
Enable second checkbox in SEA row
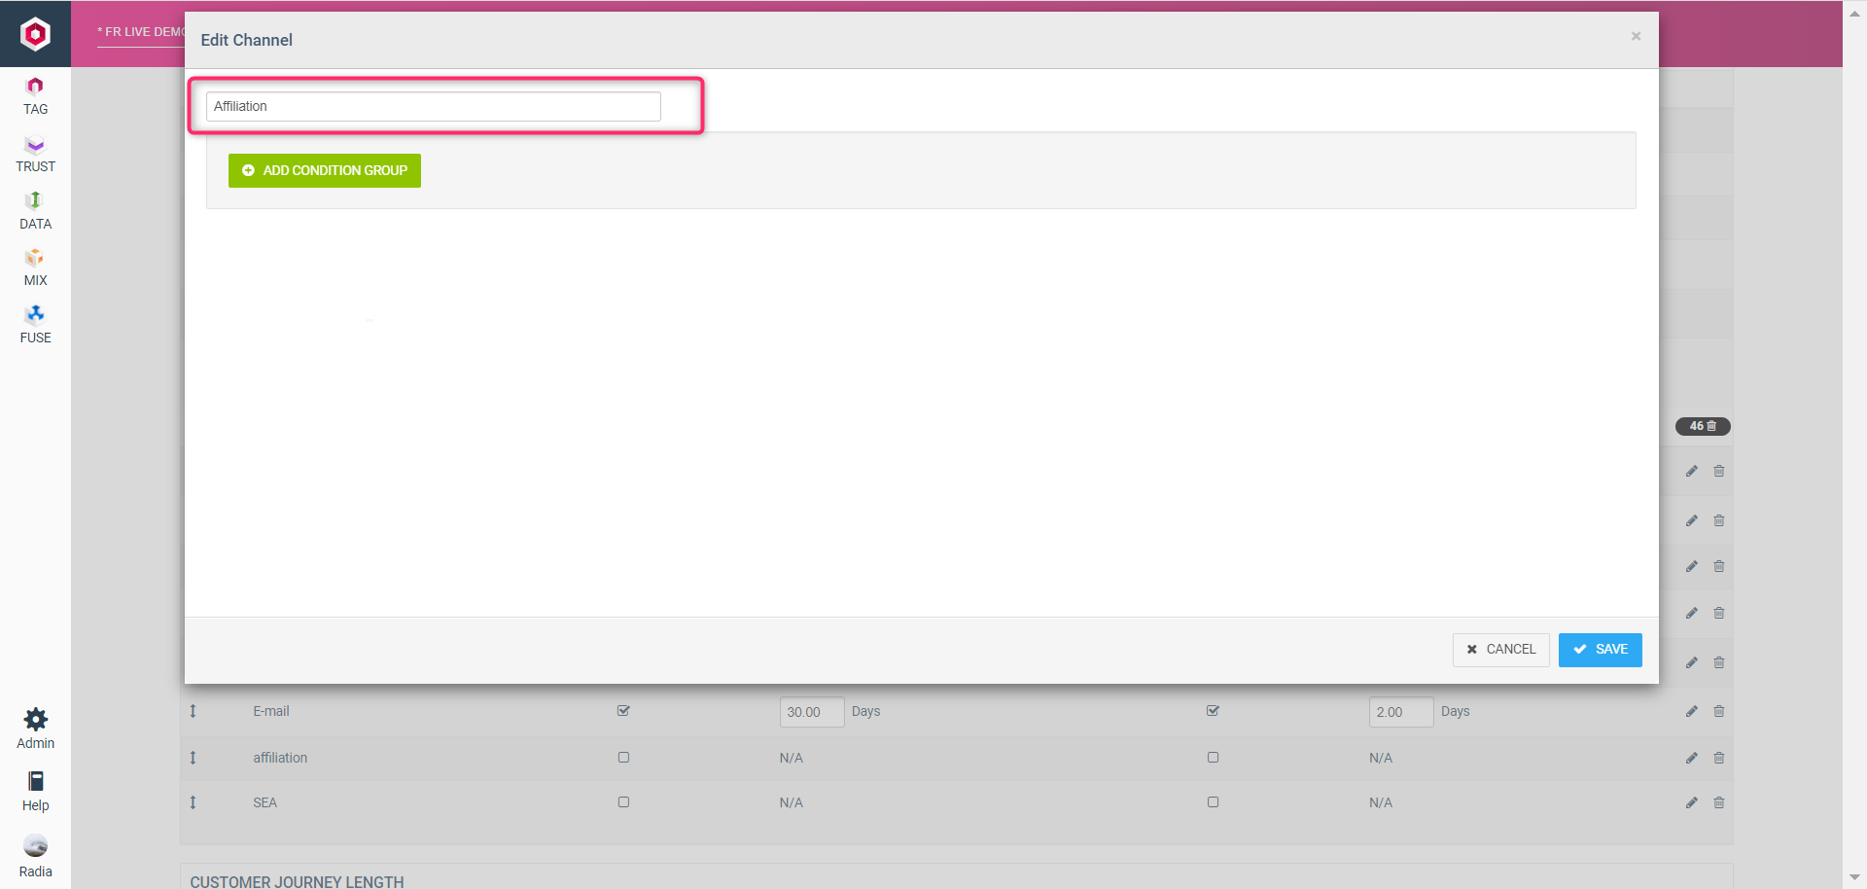pos(1213,802)
